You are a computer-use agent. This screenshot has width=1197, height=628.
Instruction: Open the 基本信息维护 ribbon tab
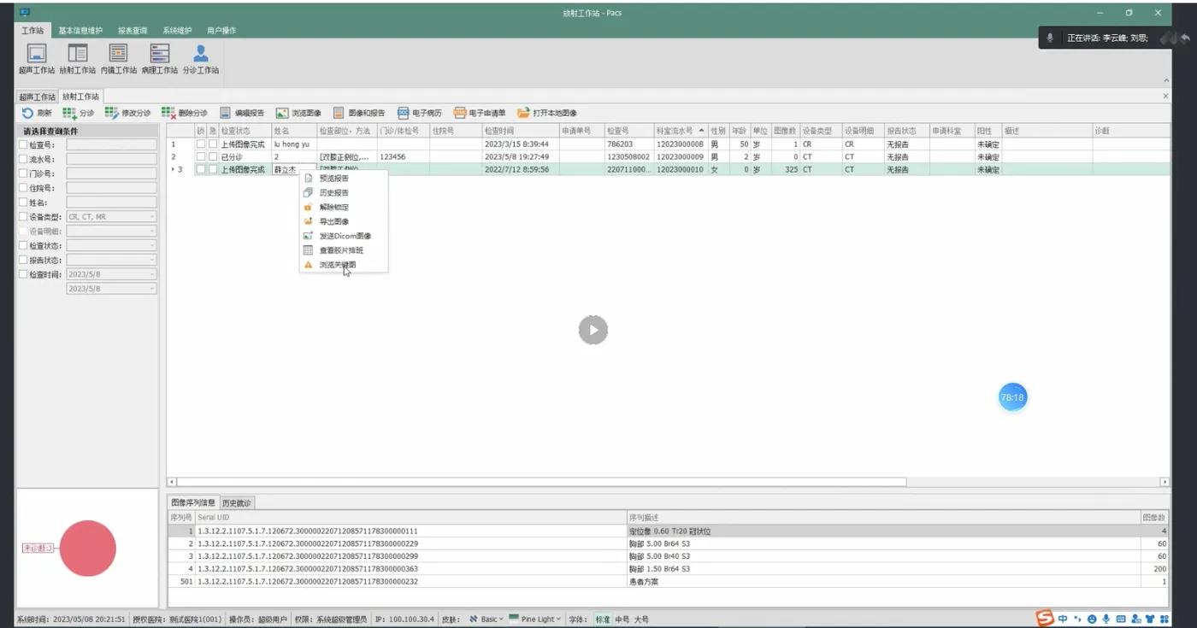pyautogui.click(x=81, y=31)
